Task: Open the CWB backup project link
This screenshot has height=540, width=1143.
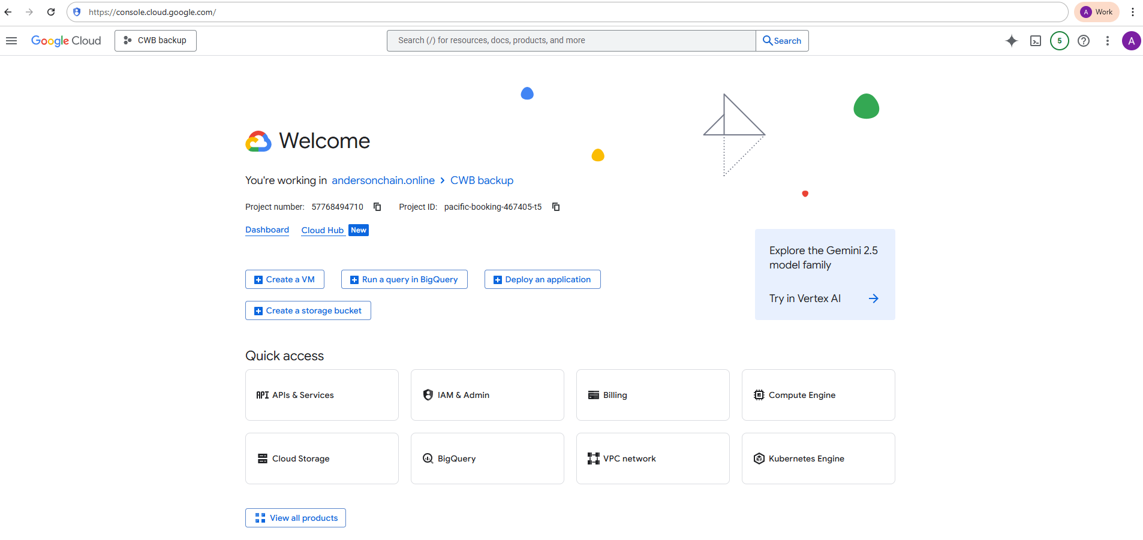Action: tap(482, 180)
